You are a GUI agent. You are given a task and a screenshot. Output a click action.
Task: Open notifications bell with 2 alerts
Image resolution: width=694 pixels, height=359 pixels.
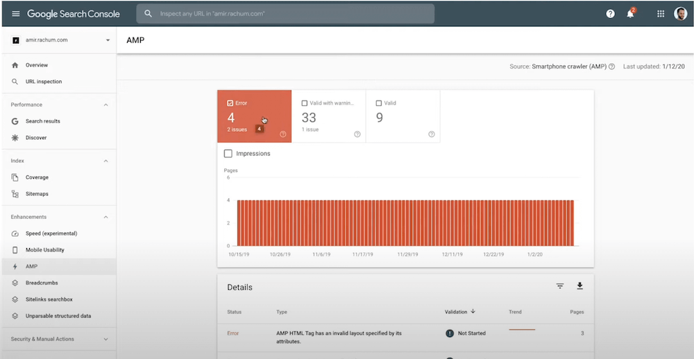630,13
